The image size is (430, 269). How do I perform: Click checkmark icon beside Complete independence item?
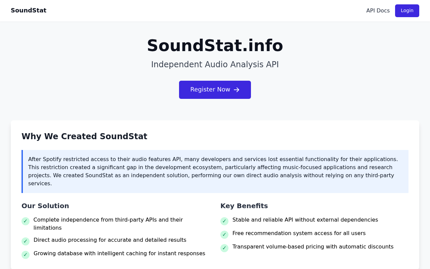26,221
